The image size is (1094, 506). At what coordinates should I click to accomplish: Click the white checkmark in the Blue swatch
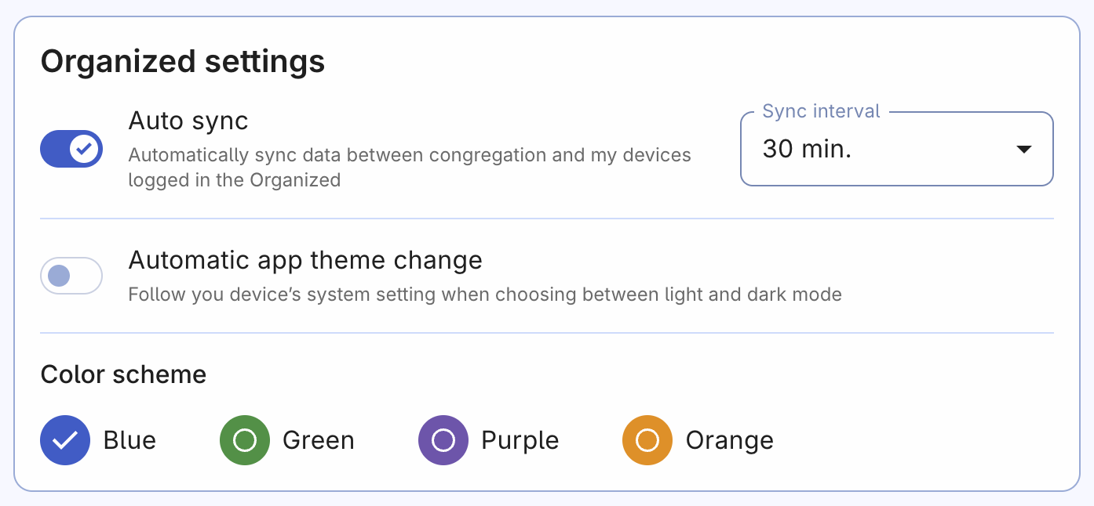[x=65, y=440]
